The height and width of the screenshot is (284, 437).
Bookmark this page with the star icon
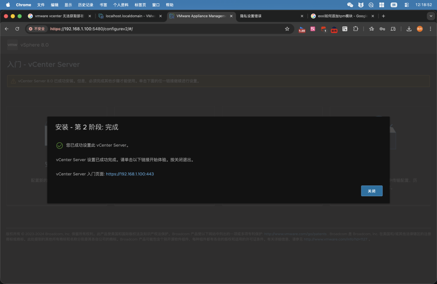tap(372, 29)
